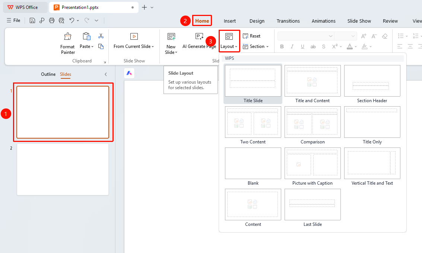
Task: Cut selection with the scissors icon
Action: [101, 36]
